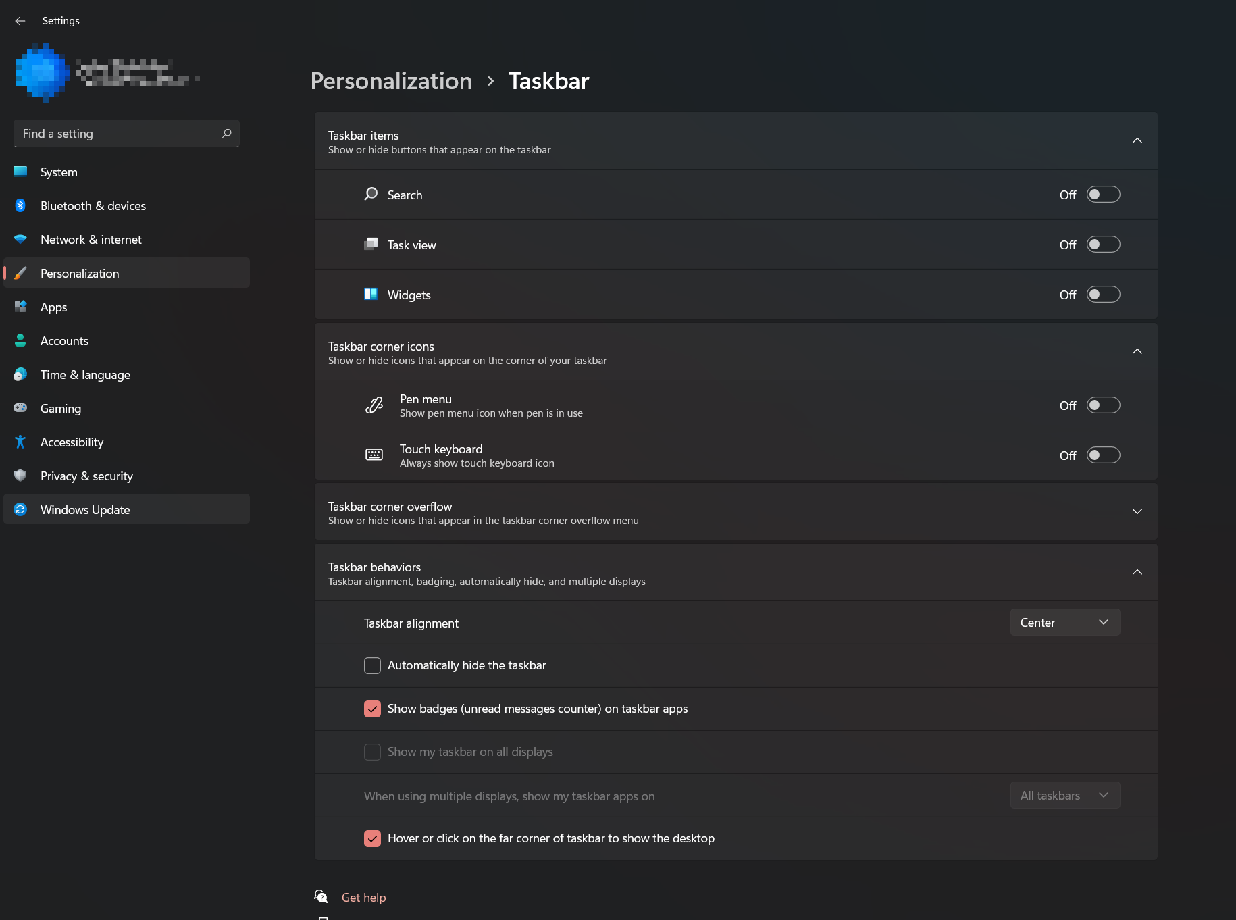
Task: Click the System monitor icon
Action: pos(20,172)
